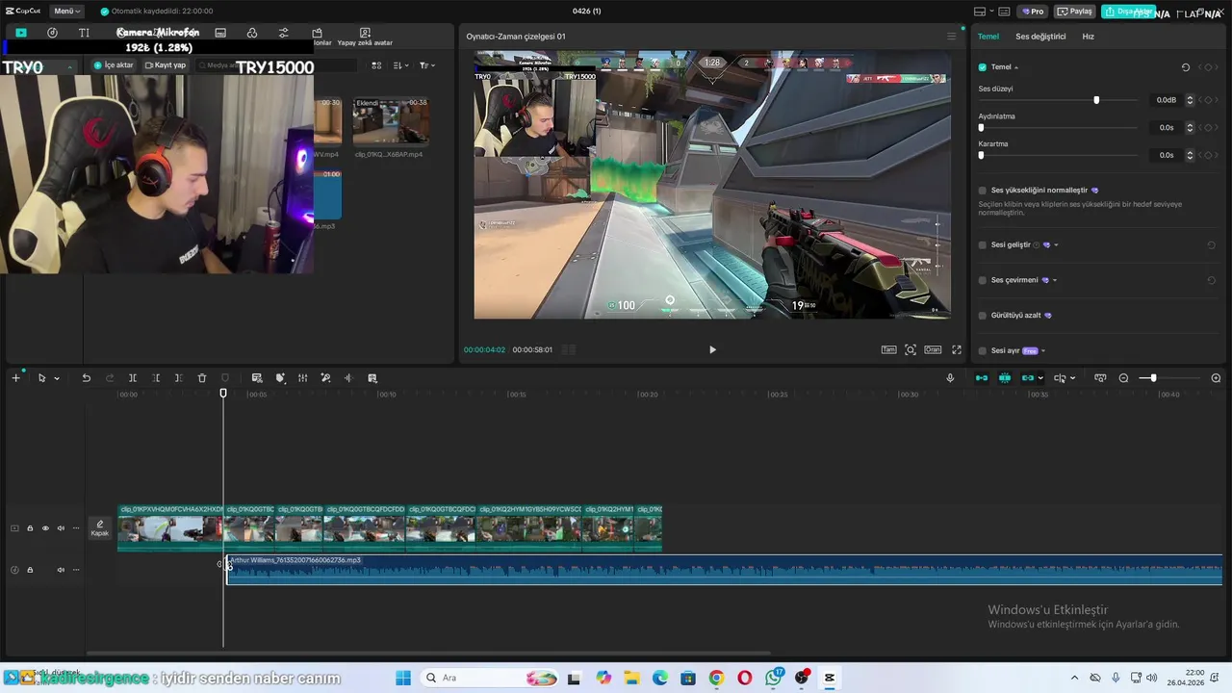Split the clip at the playhead
Screen dimensions: 1232x693
pyautogui.click(x=133, y=378)
